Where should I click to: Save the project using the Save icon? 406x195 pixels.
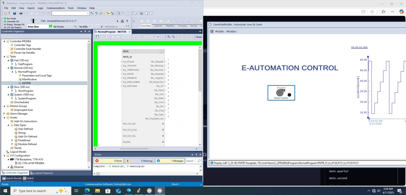pos(15,13)
